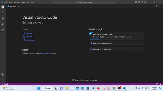Open the weather widget showing Partly sunny
This screenshot has width=163, height=91.
8,88
